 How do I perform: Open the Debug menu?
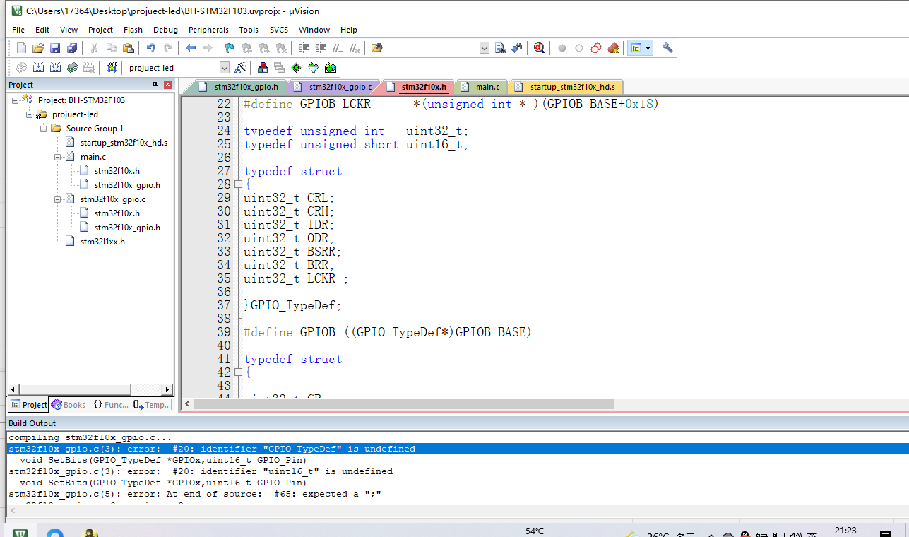click(x=165, y=30)
